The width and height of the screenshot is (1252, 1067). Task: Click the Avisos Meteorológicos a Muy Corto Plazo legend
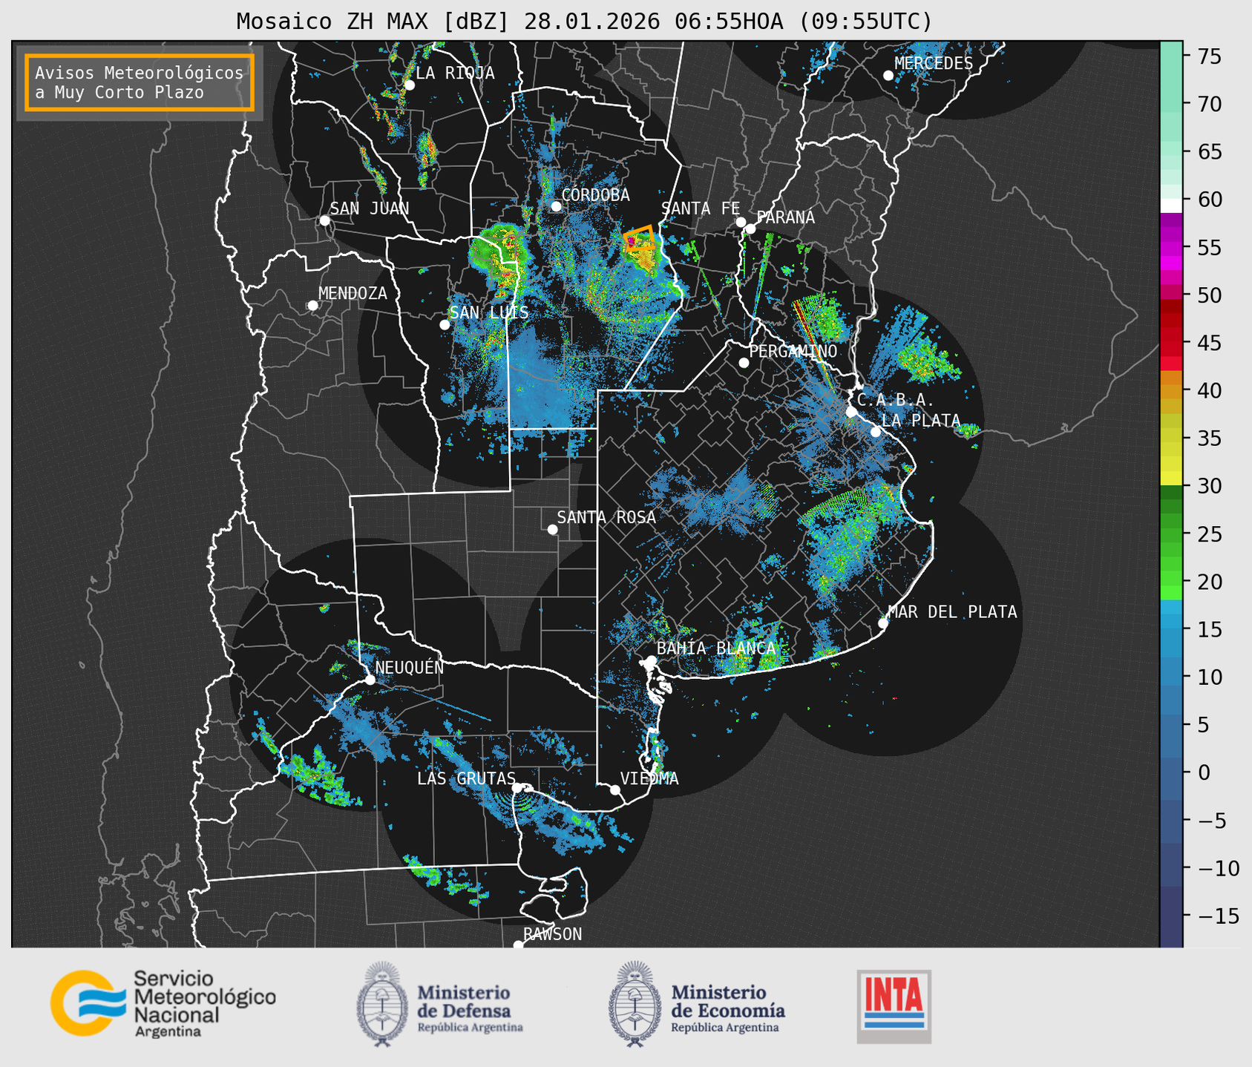(x=140, y=82)
